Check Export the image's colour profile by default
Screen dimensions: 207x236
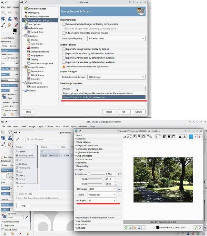(x=64, y=49)
